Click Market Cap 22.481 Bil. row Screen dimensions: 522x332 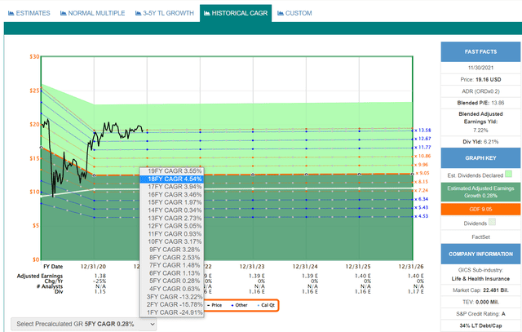pyautogui.click(x=480, y=290)
